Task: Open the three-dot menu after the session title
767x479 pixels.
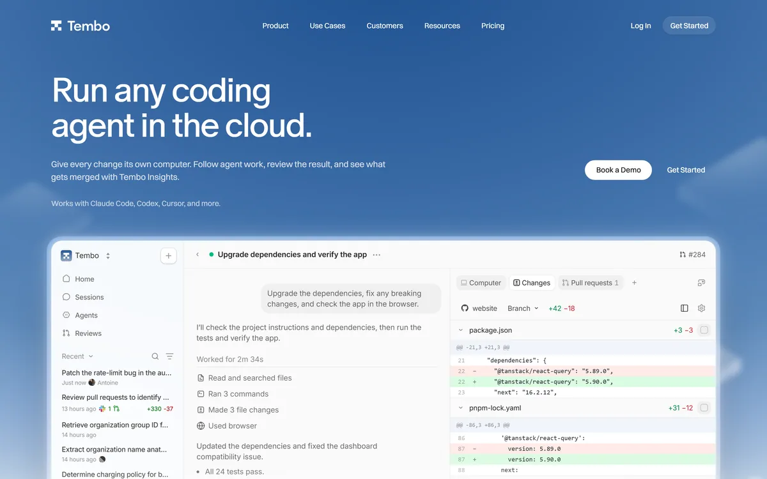Action: point(376,254)
